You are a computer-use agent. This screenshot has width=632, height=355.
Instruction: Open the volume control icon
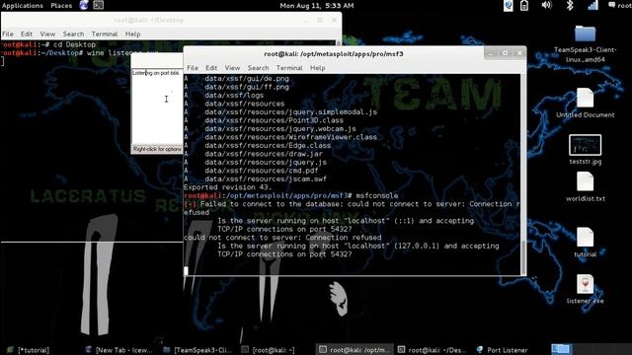coord(546,5)
